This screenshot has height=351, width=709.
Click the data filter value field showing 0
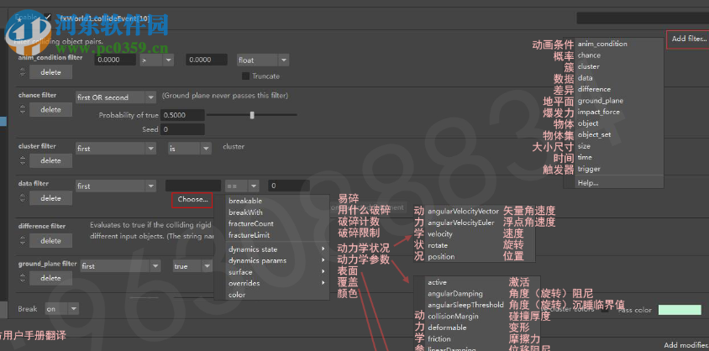pyautogui.click(x=289, y=186)
